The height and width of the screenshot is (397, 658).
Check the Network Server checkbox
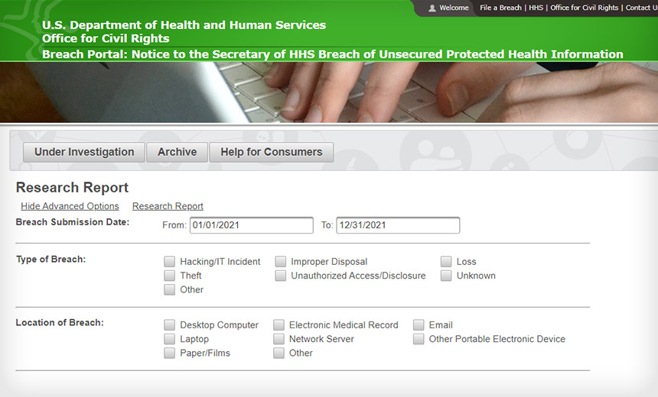[279, 339]
